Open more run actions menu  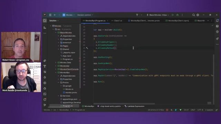(182, 15)
